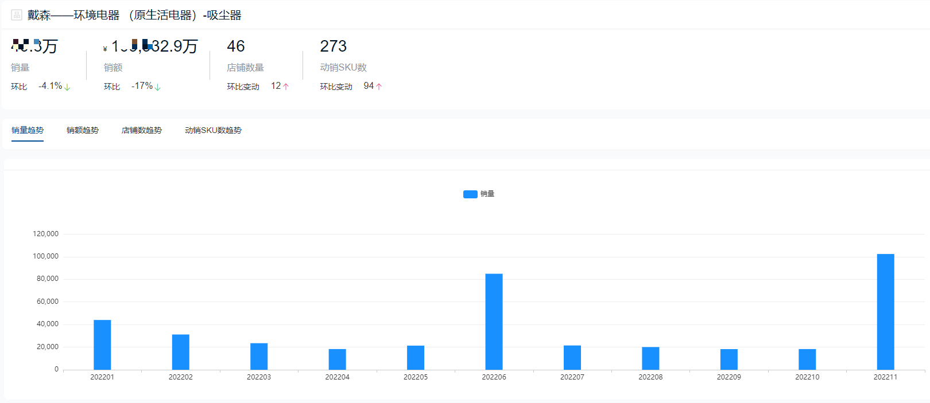Click the green down arrow beside -17%
930x403 pixels.
point(157,87)
